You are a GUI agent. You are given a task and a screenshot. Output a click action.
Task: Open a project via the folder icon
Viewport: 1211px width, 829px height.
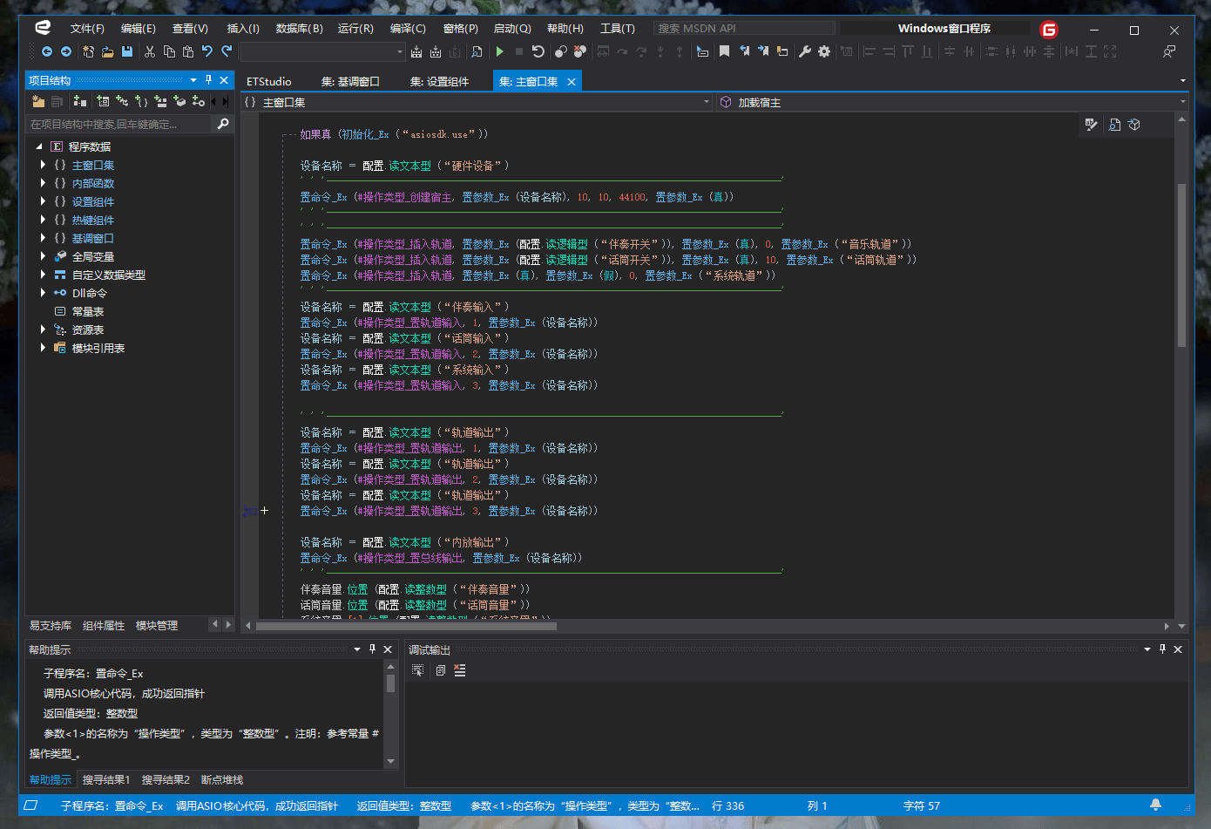[107, 52]
